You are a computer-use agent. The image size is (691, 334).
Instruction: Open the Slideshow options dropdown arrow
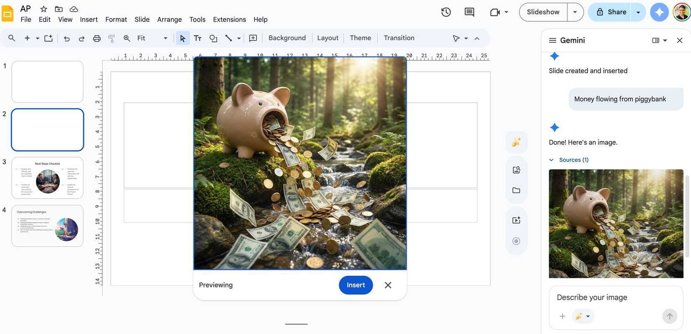pyautogui.click(x=575, y=12)
